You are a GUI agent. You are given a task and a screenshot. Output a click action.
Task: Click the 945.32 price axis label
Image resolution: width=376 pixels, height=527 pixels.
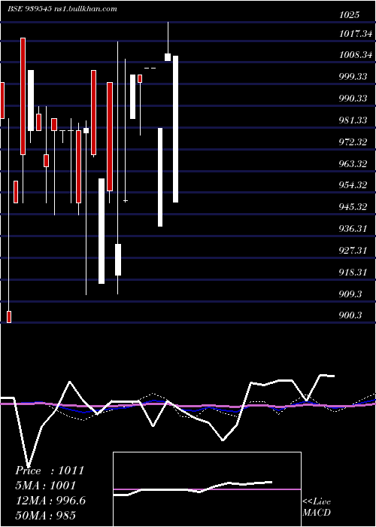(353, 207)
